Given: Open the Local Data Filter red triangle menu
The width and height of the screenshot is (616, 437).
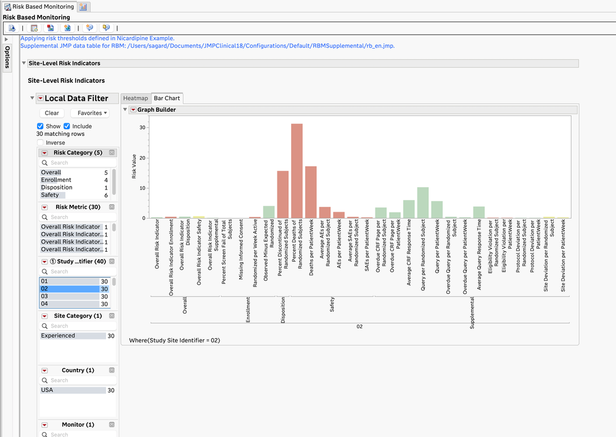Looking at the screenshot, I should (41, 98).
